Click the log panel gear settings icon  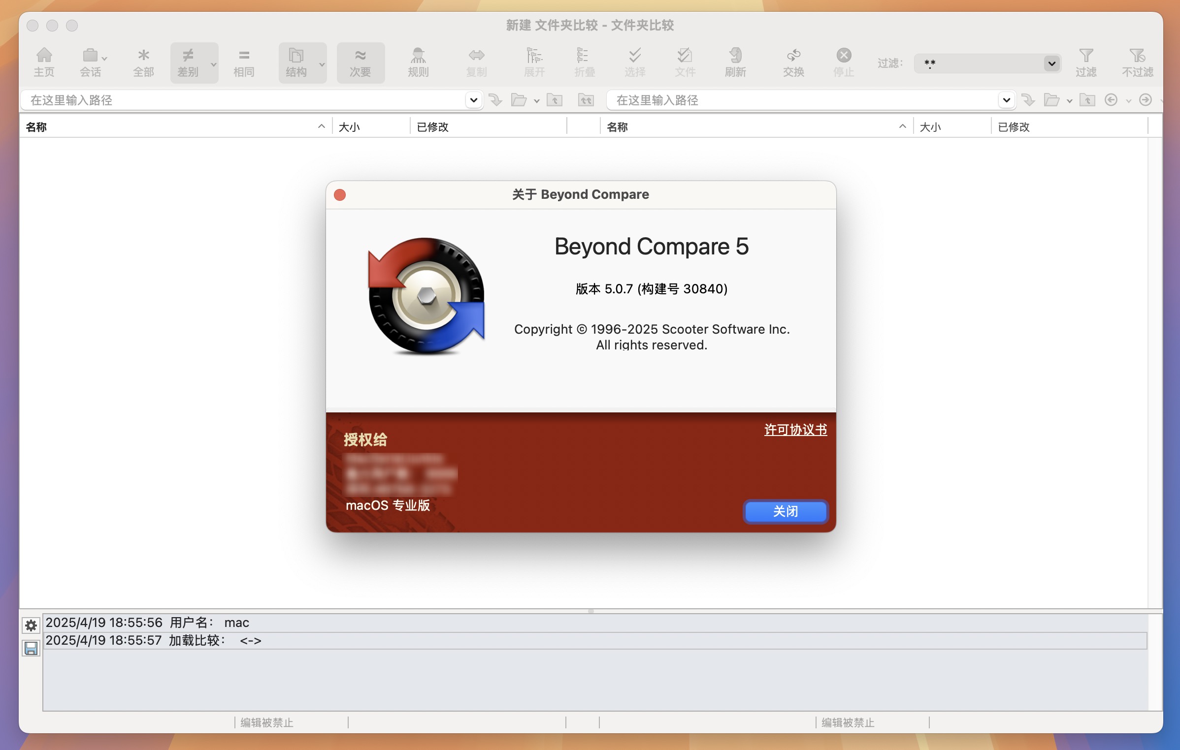pos(31,625)
